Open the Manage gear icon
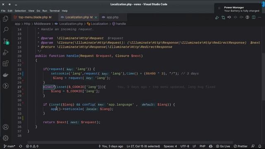This screenshot has height=149, width=265. 5,138
